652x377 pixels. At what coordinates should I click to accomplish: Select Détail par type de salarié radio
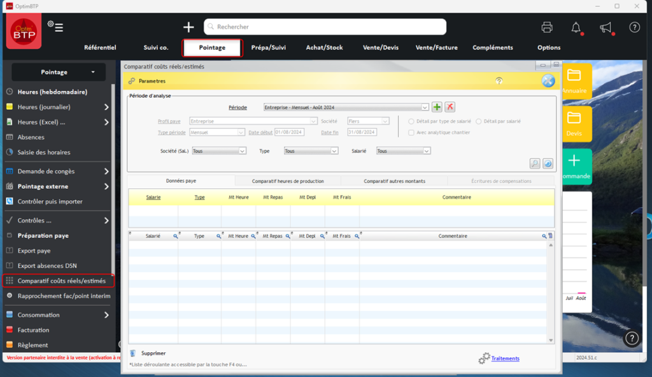click(411, 121)
